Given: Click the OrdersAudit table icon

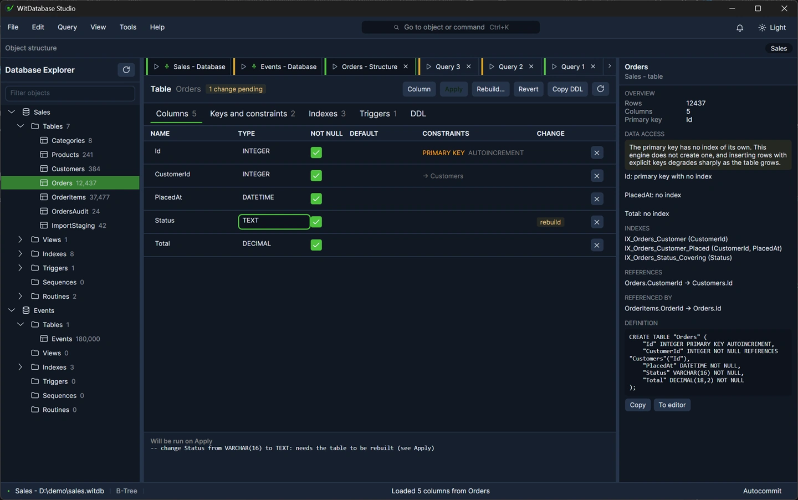Looking at the screenshot, I should pos(44,211).
